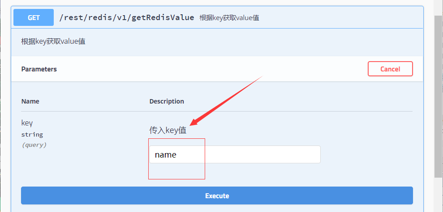443x212 pixels.
Task: Click the operation description text below the header
Action: pyautogui.click(x=53, y=42)
